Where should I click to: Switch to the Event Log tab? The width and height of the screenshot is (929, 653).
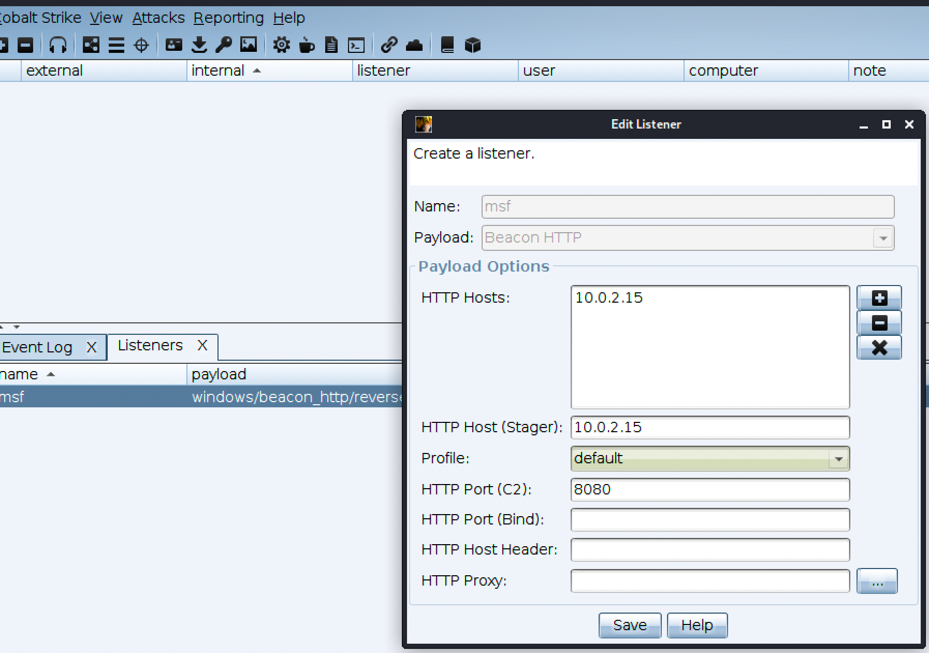[x=37, y=347]
